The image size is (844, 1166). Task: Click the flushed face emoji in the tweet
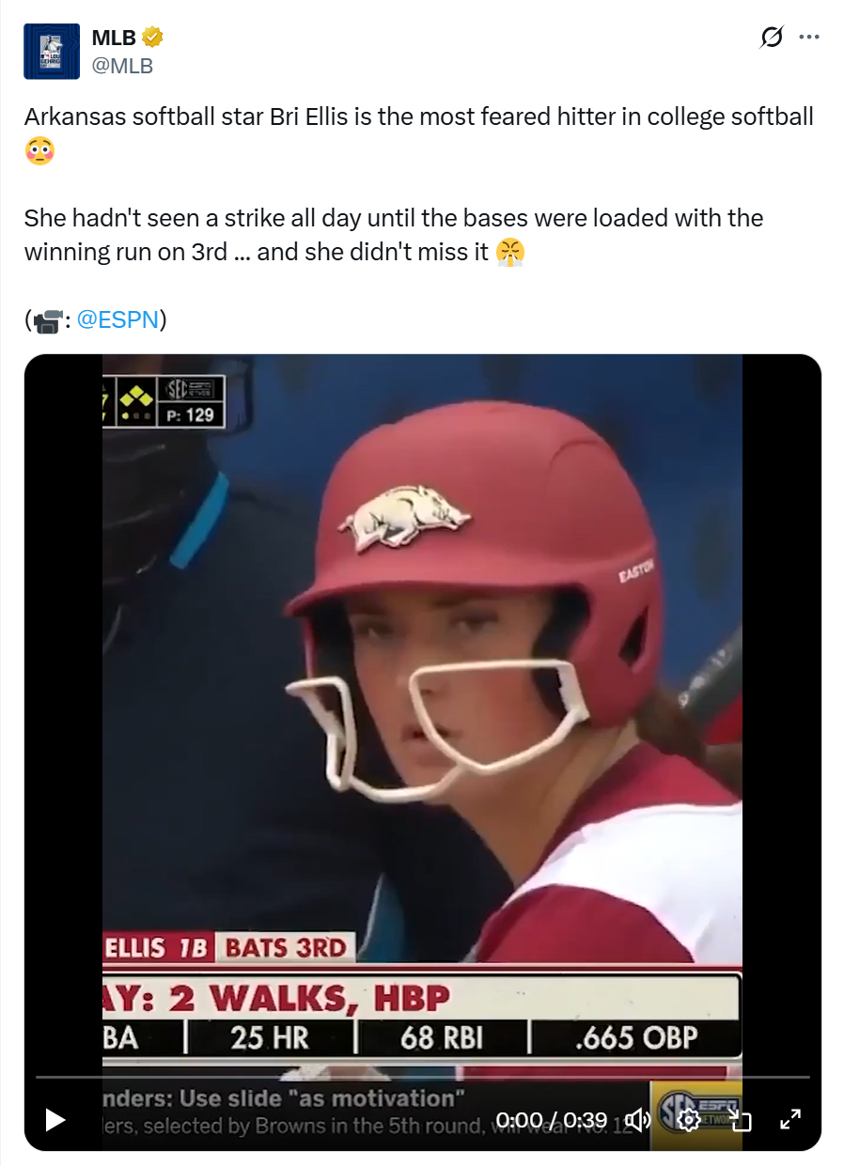click(x=38, y=149)
